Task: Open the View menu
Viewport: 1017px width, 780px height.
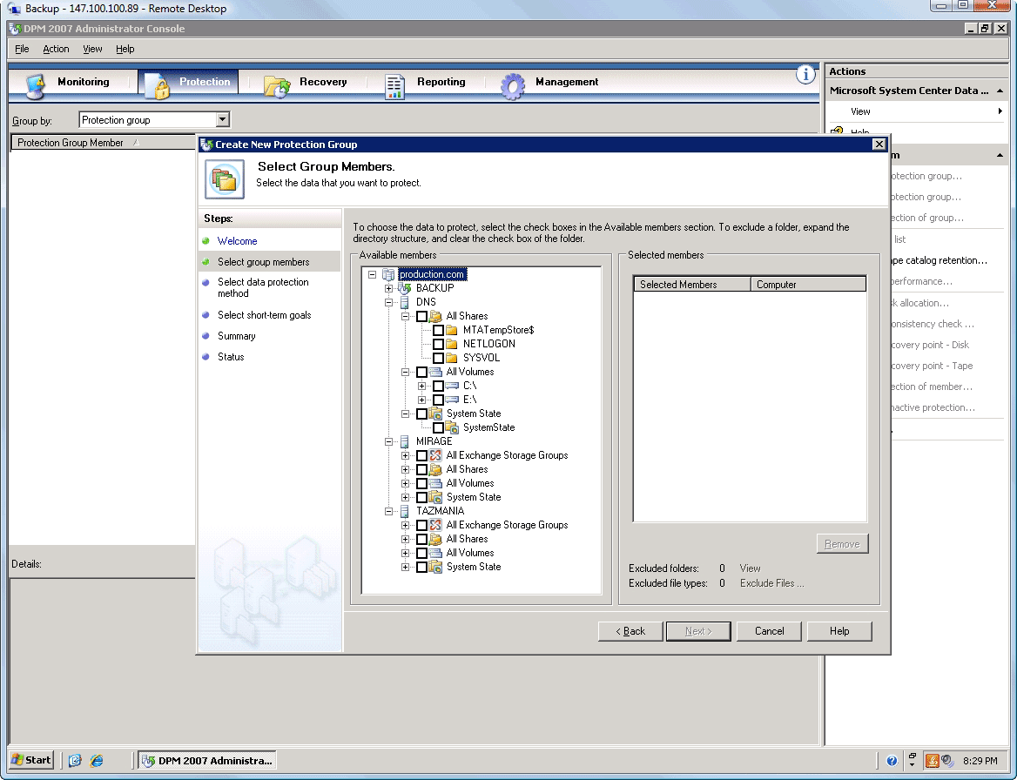Action: [x=92, y=49]
